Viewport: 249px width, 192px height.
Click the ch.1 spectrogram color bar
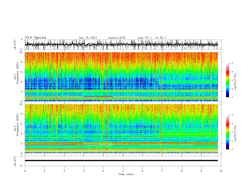(227, 80)
